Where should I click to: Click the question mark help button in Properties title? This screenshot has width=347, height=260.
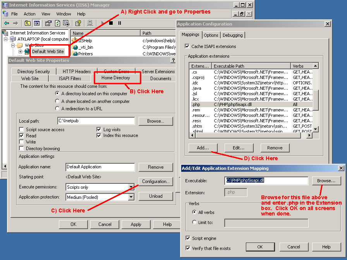[x=173, y=60]
